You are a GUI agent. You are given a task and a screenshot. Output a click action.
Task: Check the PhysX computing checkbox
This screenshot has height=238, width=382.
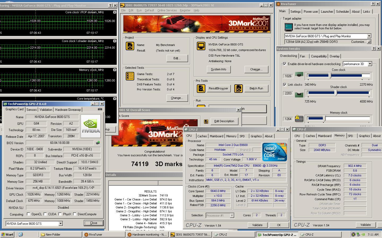pos(60,214)
